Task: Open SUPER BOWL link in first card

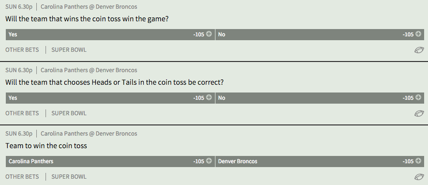Action: [x=69, y=50]
